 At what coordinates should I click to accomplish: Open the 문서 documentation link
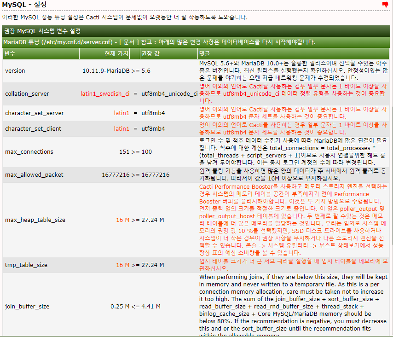pos(129,42)
